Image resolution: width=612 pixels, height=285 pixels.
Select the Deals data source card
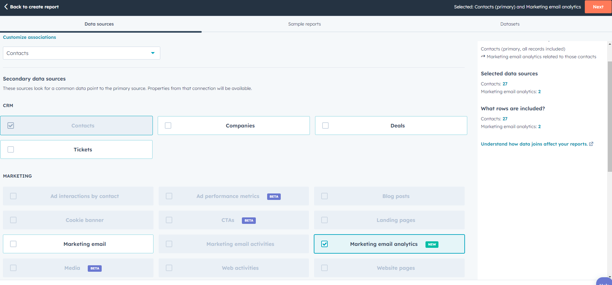click(391, 126)
